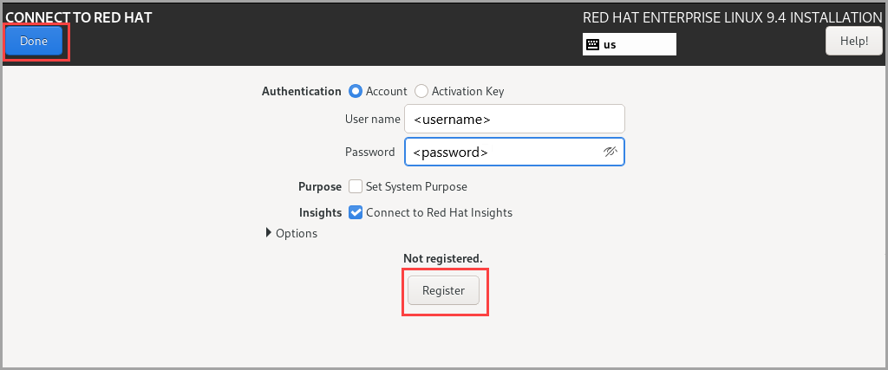The width and height of the screenshot is (888, 370).
Task: Click the Purpose label
Action: pyautogui.click(x=320, y=186)
